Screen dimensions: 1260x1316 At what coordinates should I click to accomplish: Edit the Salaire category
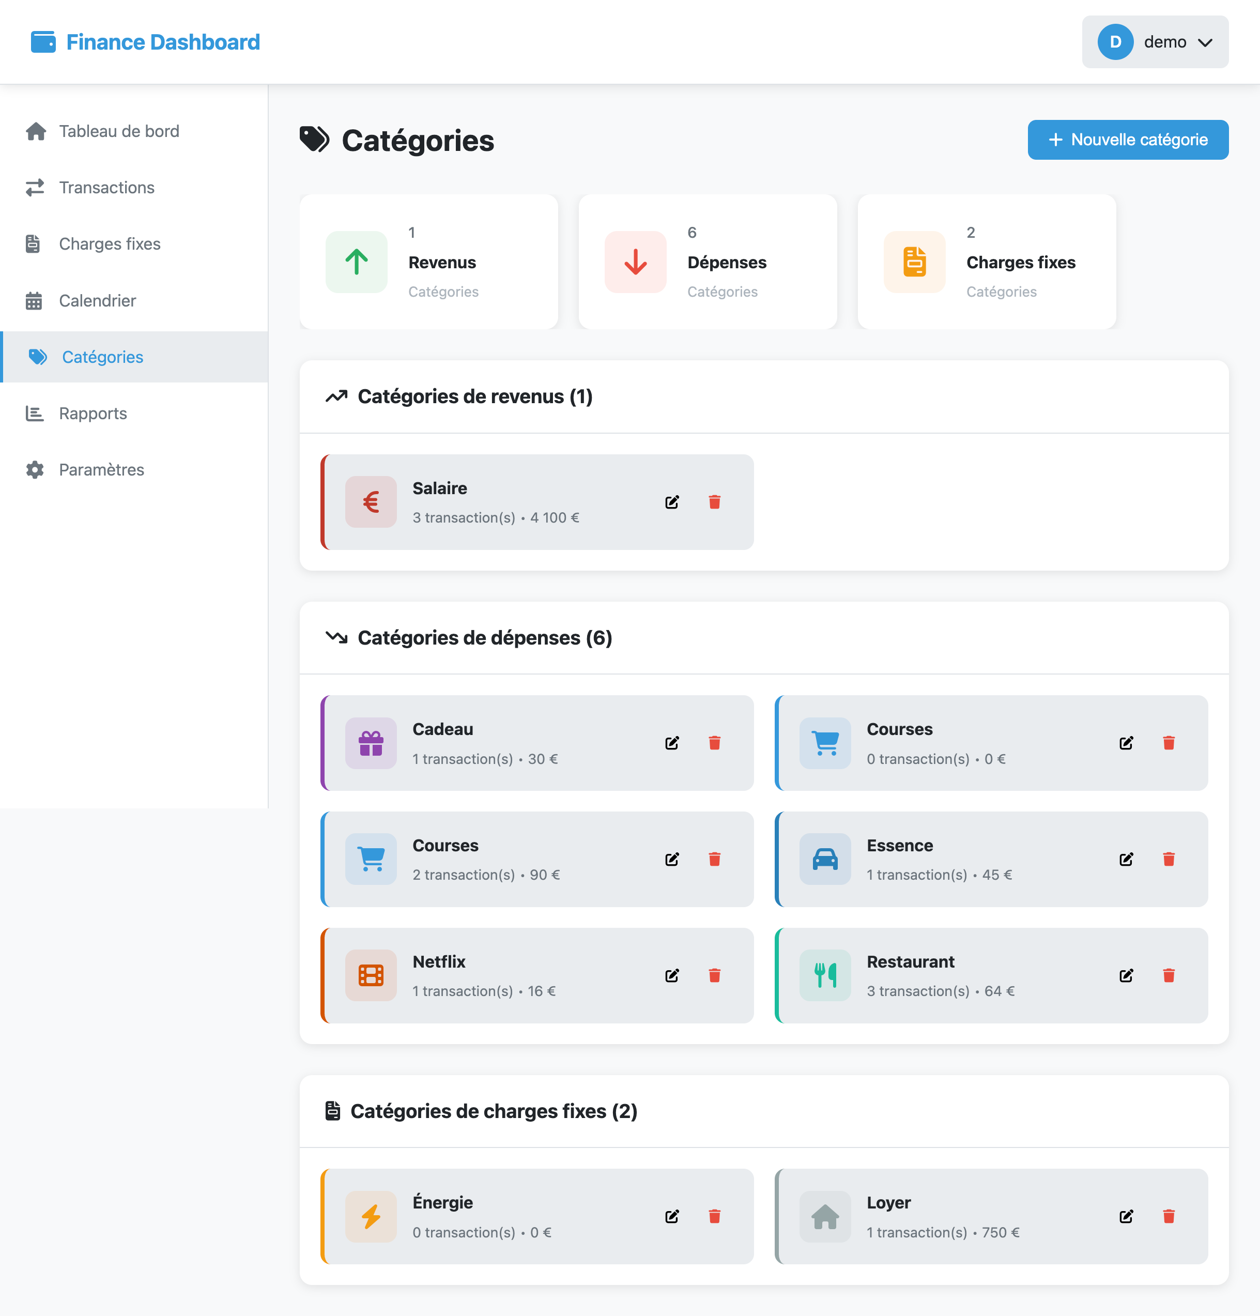coord(672,501)
